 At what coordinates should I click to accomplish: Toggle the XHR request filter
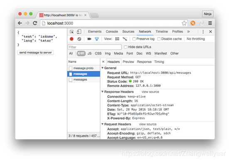pyautogui.click(x=81, y=54)
